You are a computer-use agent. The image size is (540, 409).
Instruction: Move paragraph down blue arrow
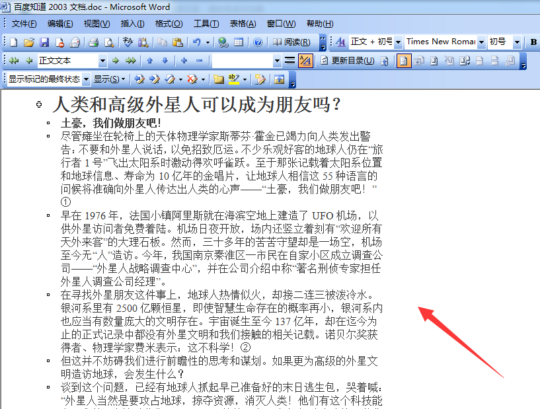point(165,61)
